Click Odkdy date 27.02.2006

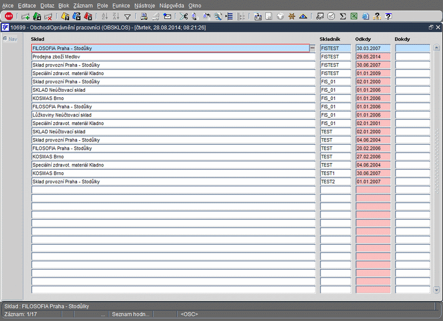(373, 157)
